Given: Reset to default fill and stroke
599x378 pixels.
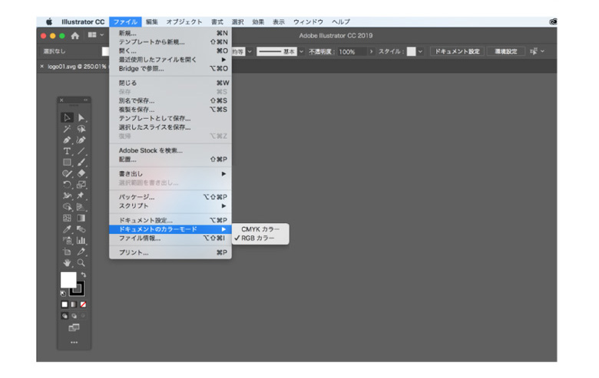Looking at the screenshot, I should pos(63,294).
